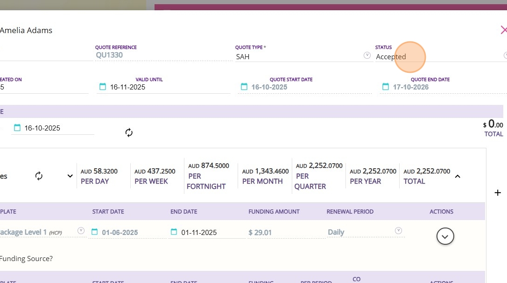
Task: Open the Quote End Date calendar icon
Action: 386,87
